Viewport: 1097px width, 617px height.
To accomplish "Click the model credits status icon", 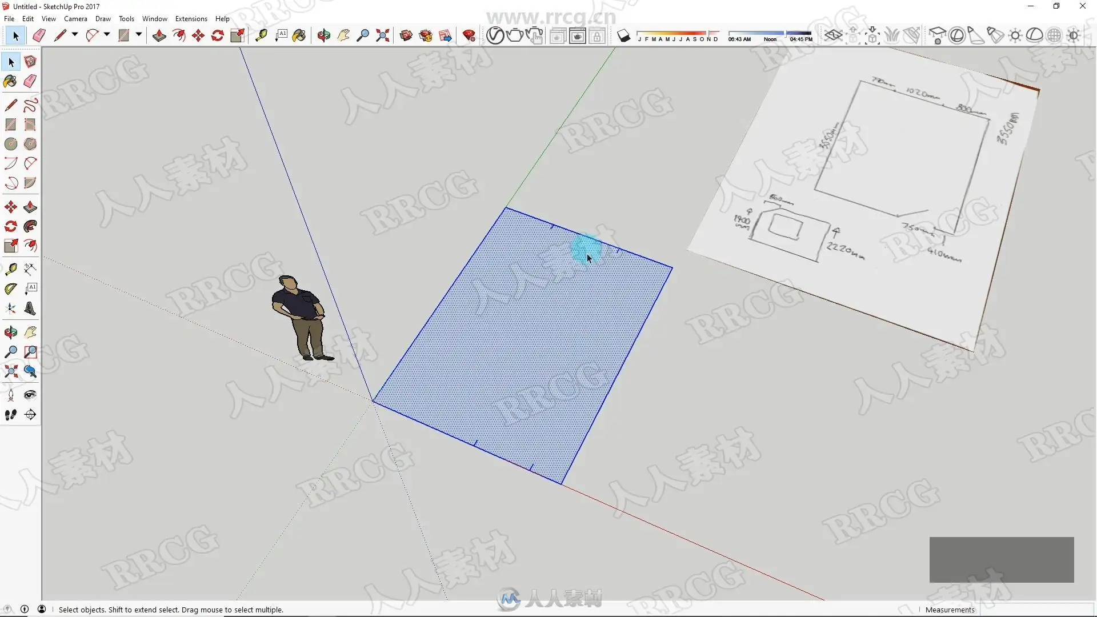I will point(25,610).
